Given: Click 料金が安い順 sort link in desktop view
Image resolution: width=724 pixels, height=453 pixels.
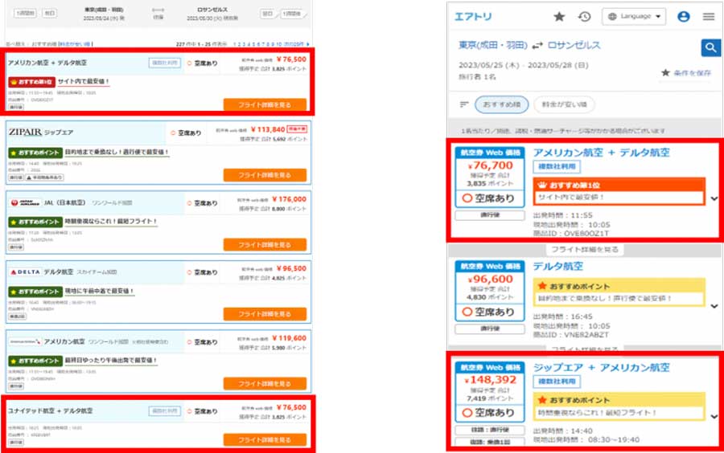Looking at the screenshot, I should pyautogui.click(x=75, y=44).
